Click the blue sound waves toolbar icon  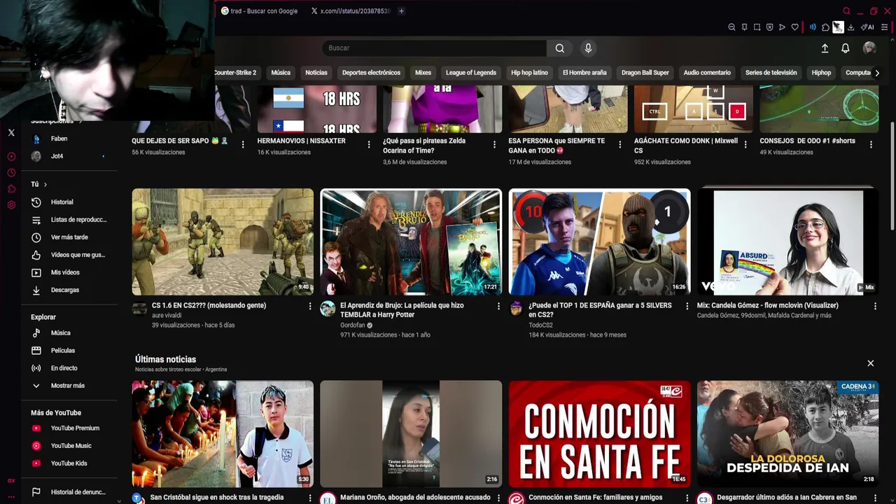pos(813,27)
